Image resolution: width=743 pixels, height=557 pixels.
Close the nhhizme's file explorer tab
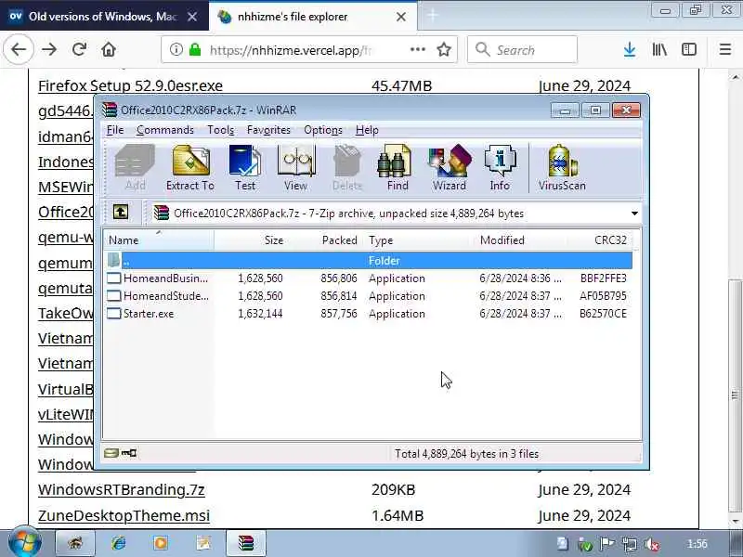point(401,17)
